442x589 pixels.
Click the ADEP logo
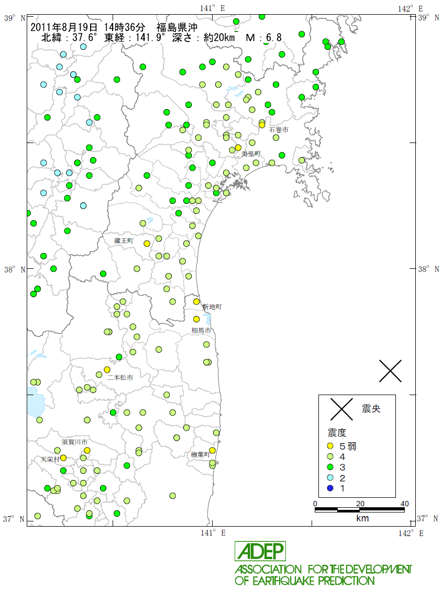click(260, 551)
